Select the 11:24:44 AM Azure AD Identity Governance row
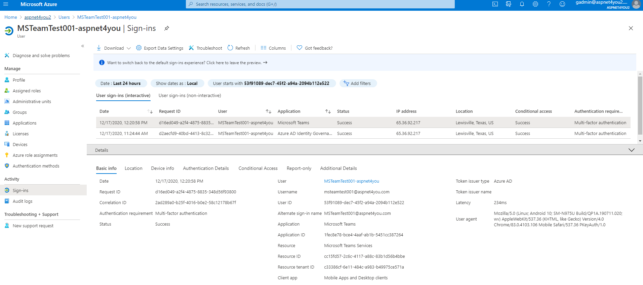This screenshot has width=643, height=285. coord(363,133)
